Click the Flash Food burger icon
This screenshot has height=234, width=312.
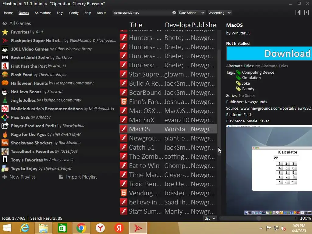point(5,75)
